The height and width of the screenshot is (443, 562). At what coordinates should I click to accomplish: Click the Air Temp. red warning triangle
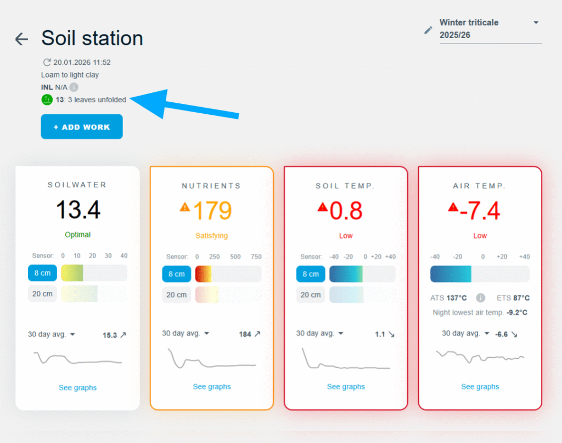pos(453,207)
